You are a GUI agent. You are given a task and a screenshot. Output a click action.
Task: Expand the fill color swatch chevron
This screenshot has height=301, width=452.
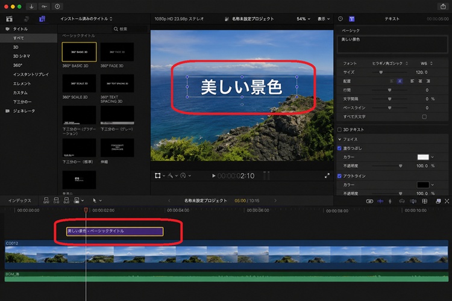coord(432,157)
